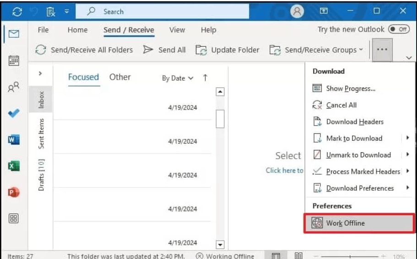Select the Drafts [10] folder

click(x=41, y=175)
